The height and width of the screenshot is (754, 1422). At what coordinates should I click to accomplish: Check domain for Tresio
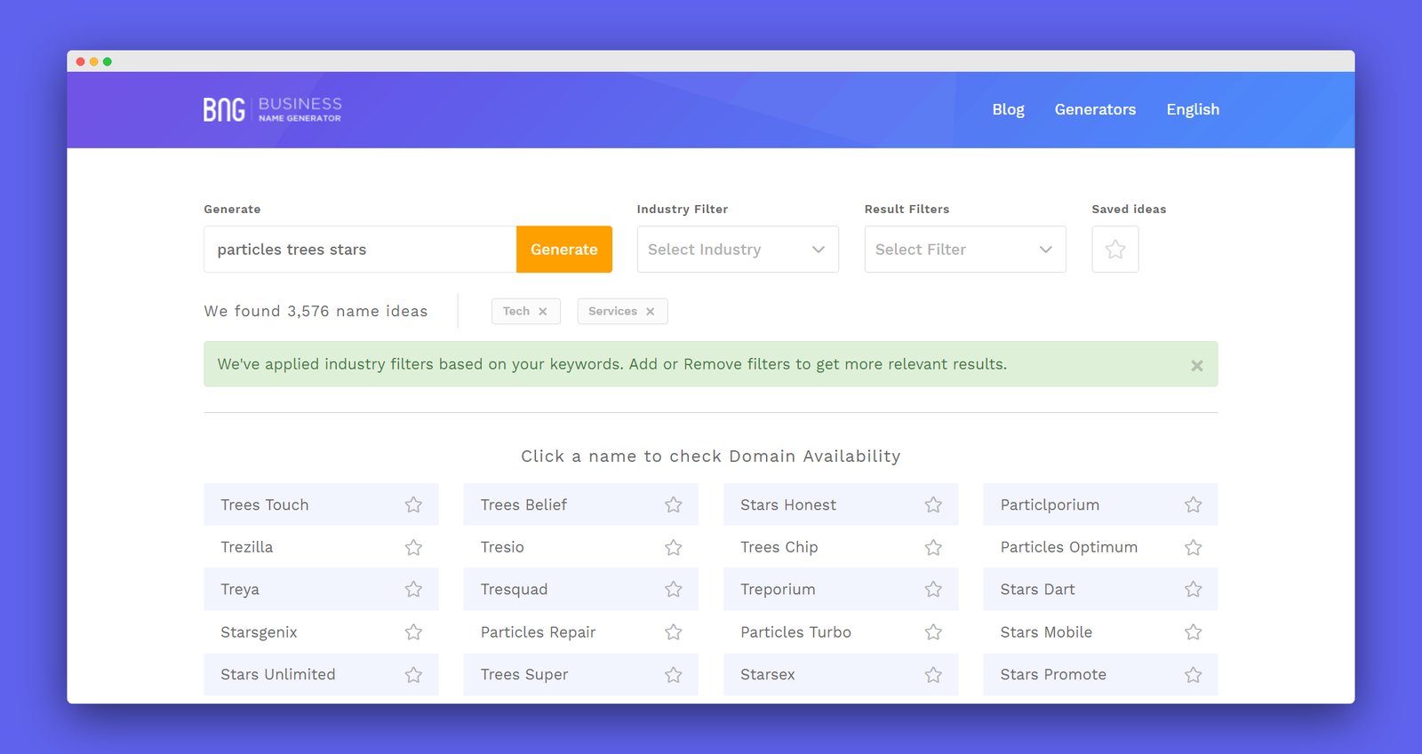[502, 547]
